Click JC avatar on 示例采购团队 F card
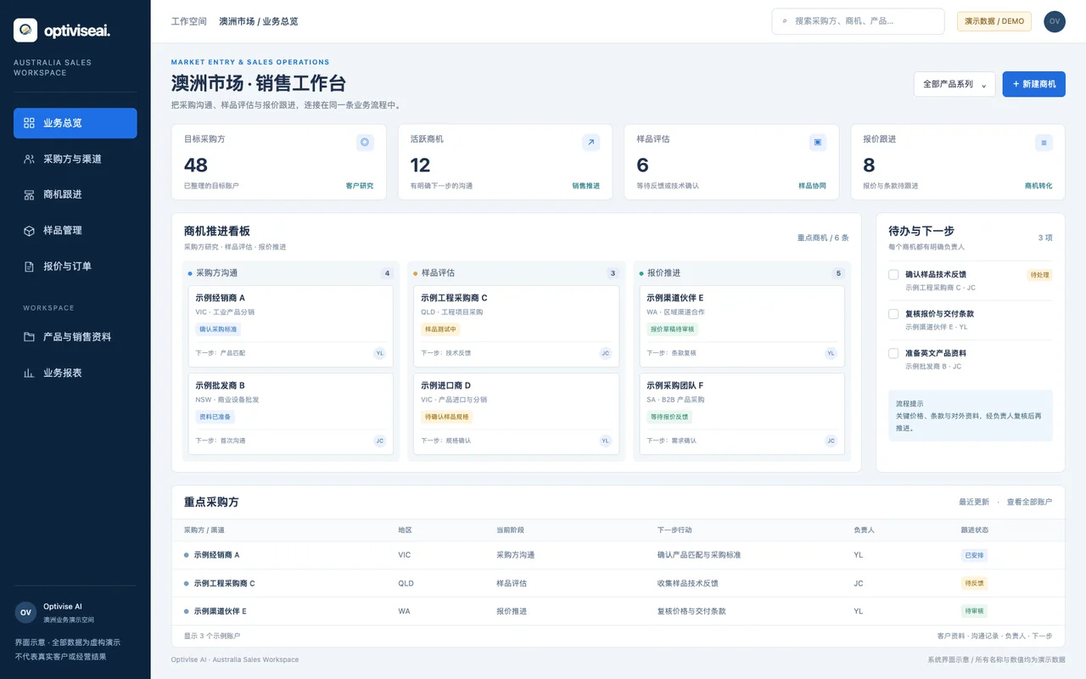This screenshot has width=1086, height=679. click(831, 441)
